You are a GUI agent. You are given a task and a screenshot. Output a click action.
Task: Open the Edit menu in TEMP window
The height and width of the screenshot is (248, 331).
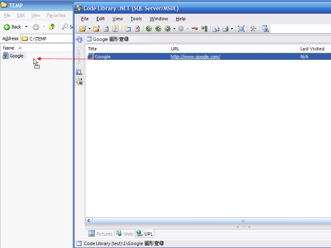(x=21, y=15)
